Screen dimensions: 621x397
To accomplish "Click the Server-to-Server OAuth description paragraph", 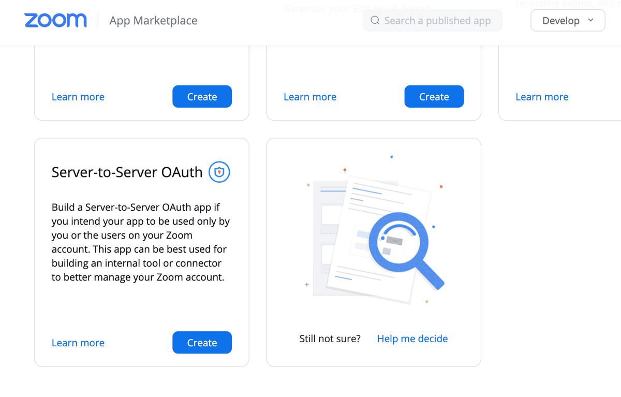I will coord(141,242).
